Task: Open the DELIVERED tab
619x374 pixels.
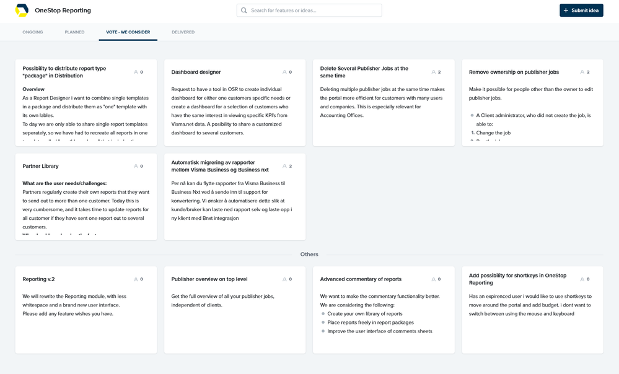Action: coord(183,32)
